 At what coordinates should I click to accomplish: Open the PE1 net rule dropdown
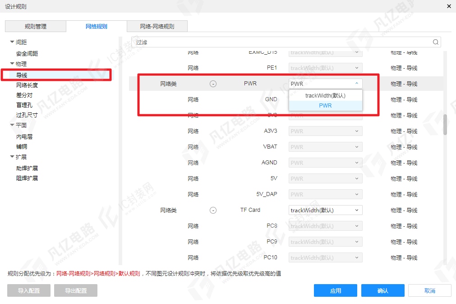coord(325,68)
